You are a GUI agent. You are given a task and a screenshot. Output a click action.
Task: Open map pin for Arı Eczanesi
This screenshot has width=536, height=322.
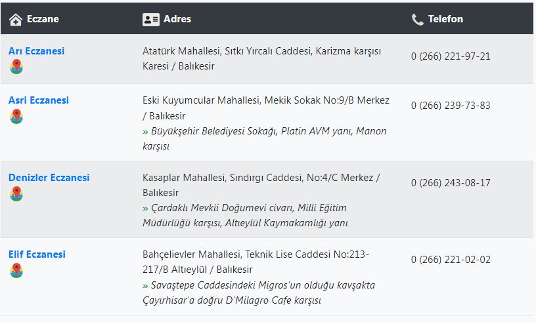click(16, 67)
